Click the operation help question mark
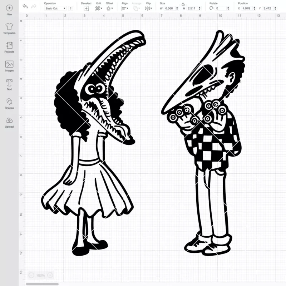Screen dimensions: 286x286 pyautogui.click(x=70, y=8)
